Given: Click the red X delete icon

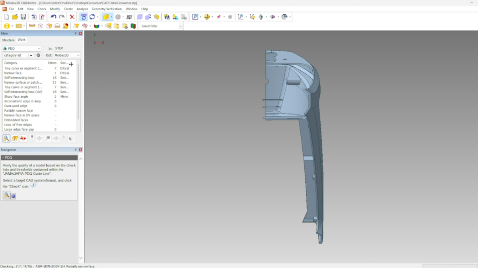Looking at the screenshot, I should [x=72, y=17].
